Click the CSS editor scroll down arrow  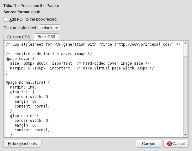(185, 135)
